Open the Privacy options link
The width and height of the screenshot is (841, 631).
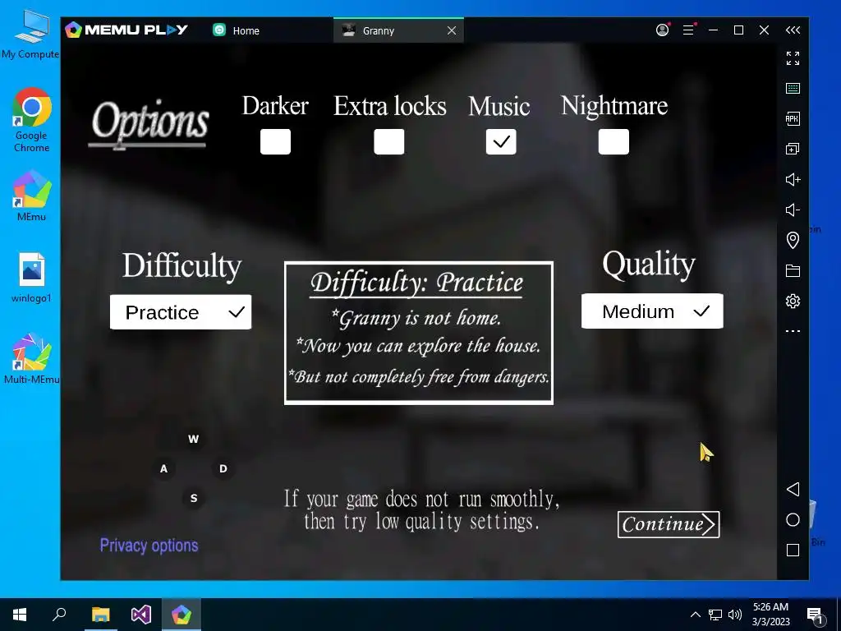pyautogui.click(x=149, y=546)
